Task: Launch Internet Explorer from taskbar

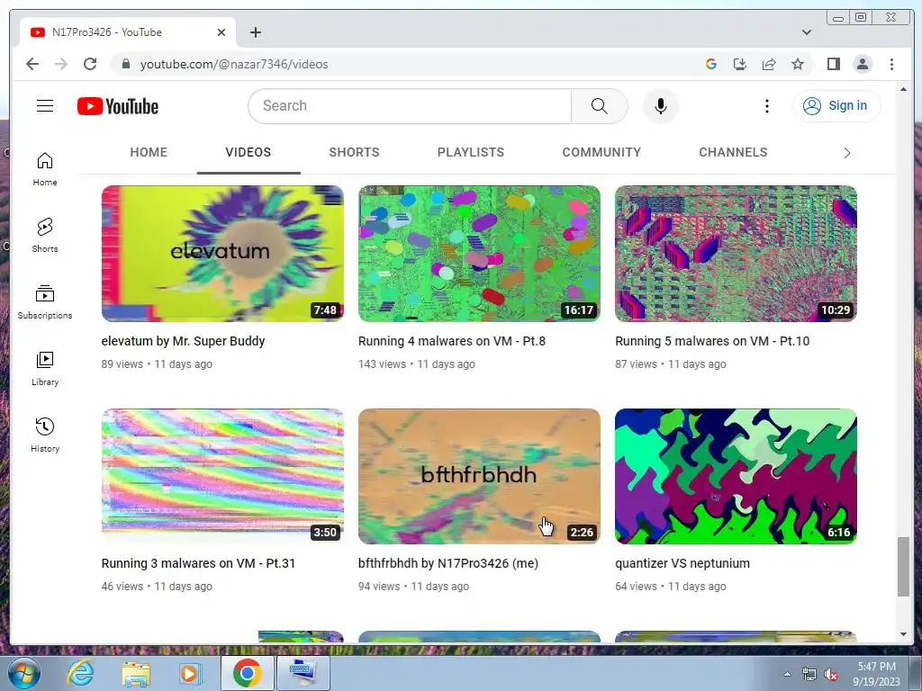Action: coord(80,673)
